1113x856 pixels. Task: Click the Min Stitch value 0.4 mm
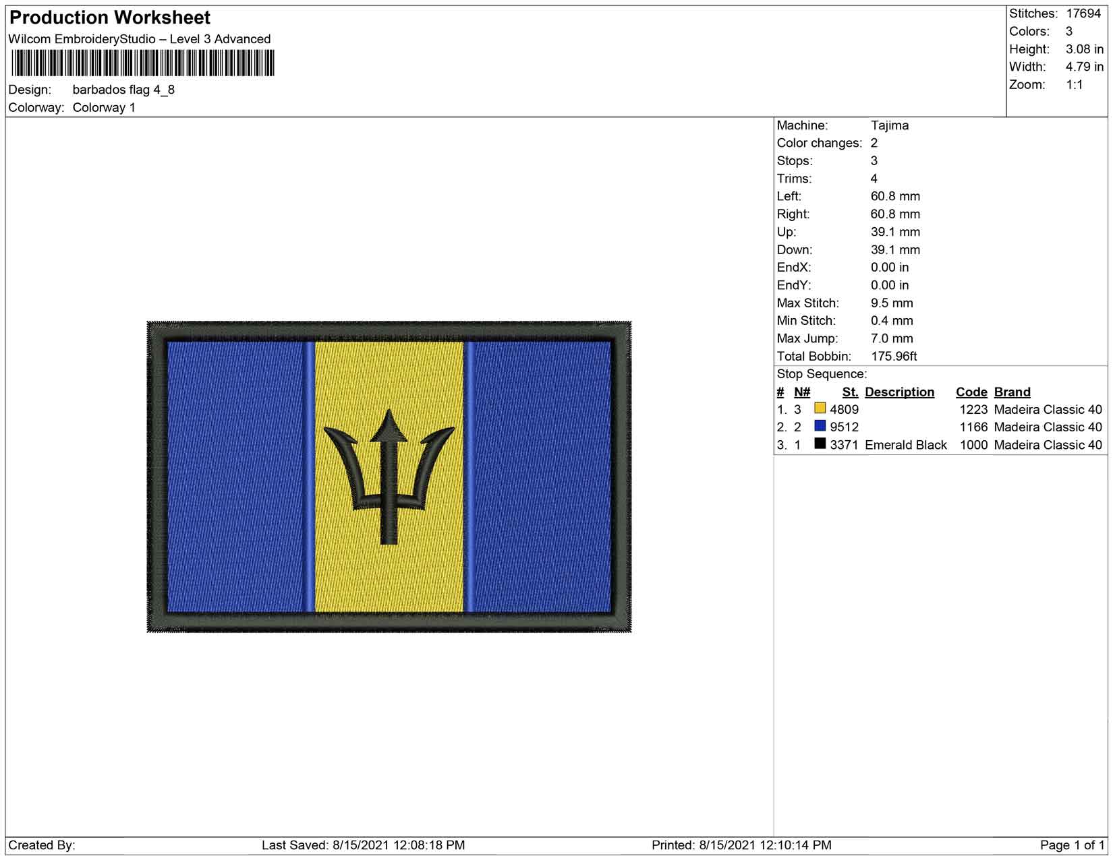coord(892,321)
